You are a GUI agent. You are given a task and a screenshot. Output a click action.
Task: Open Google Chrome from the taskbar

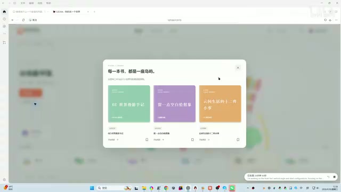166,188
